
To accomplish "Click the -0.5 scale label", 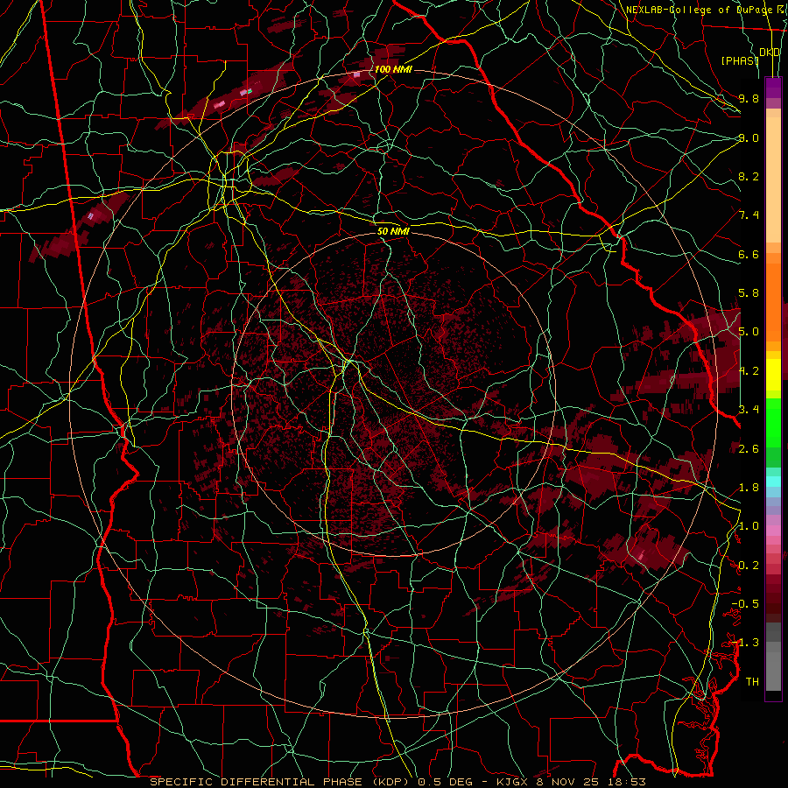I will 745,604.
